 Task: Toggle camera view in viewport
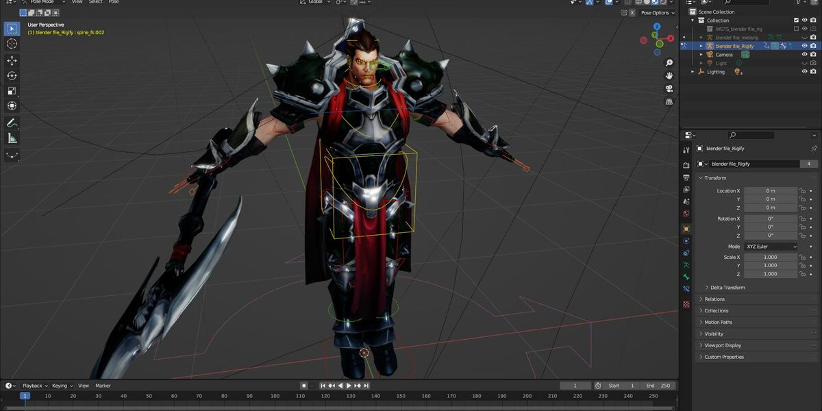669,88
